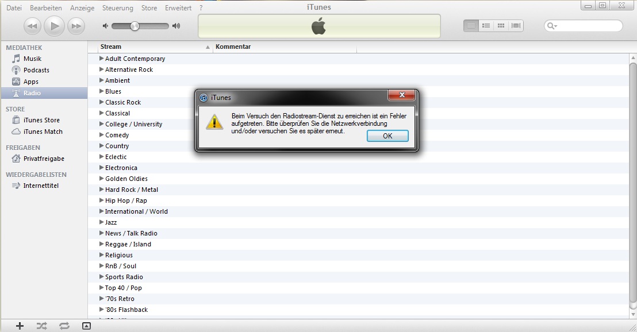Expand the Hip Hop / Rap category

(x=102, y=200)
